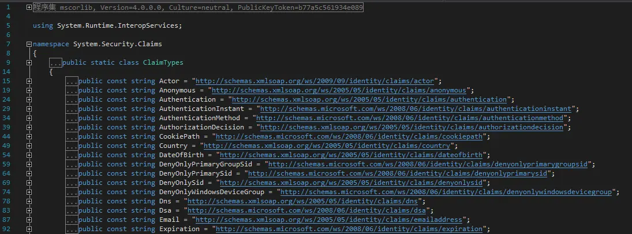The height and width of the screenshot is (234, 632).
Task: Click the DateOfBirth constant name
Action: coord(181,155)
